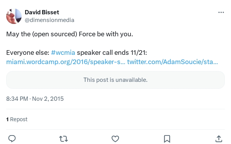This screenshot has width=231, height=144.
Task: Bookmark this post
Action: [167, 139]
